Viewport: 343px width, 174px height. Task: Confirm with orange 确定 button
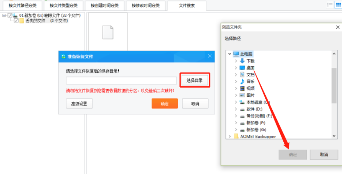[165, 104]
